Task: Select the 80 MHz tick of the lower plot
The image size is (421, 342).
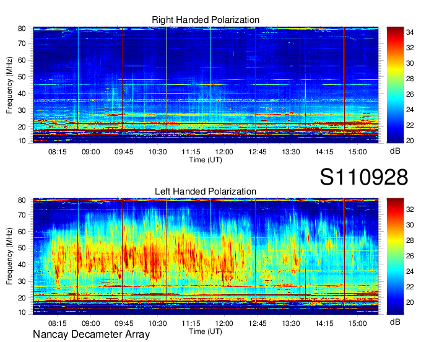Action: (22, 200)
